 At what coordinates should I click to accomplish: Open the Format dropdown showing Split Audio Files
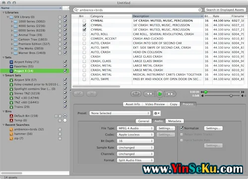135,160
